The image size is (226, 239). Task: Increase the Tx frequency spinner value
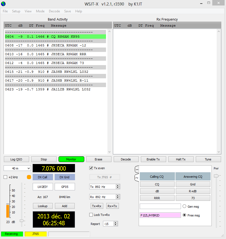pos(118,185)
